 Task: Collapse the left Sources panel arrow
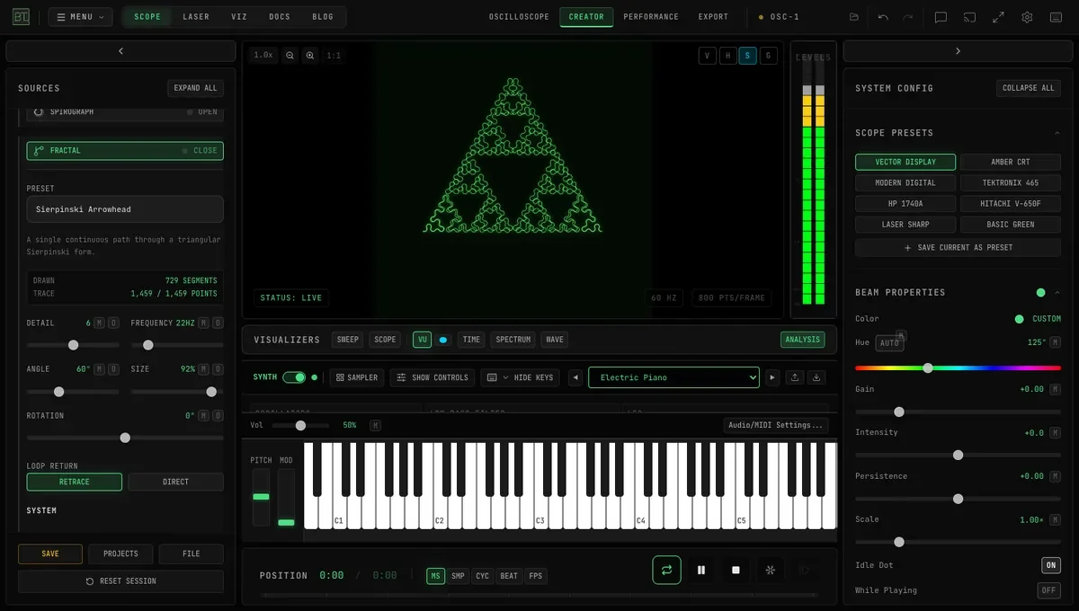pos(120,51)
